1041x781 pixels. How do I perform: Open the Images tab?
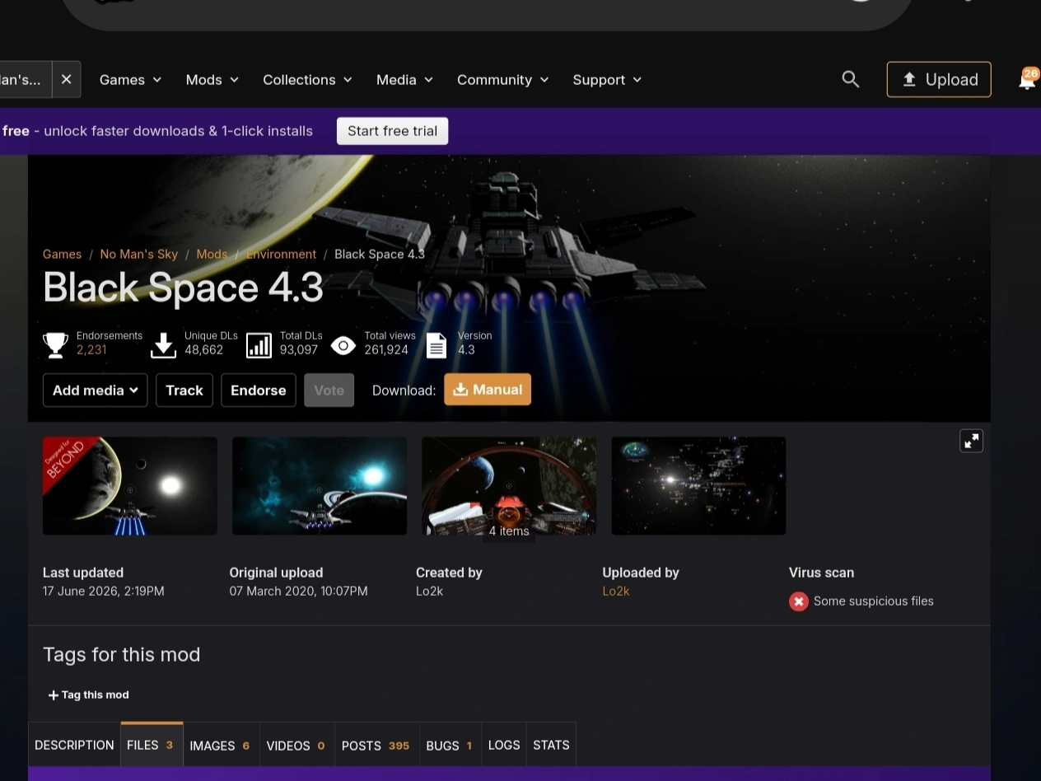(x=221, y=745)
